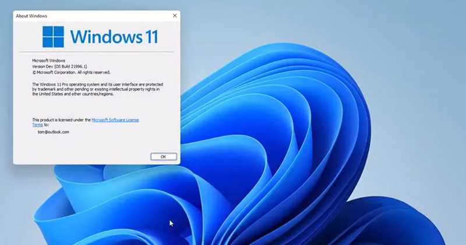Select the Microsoft Windows text line
The image size is (466, 245).
click(48, 61)
